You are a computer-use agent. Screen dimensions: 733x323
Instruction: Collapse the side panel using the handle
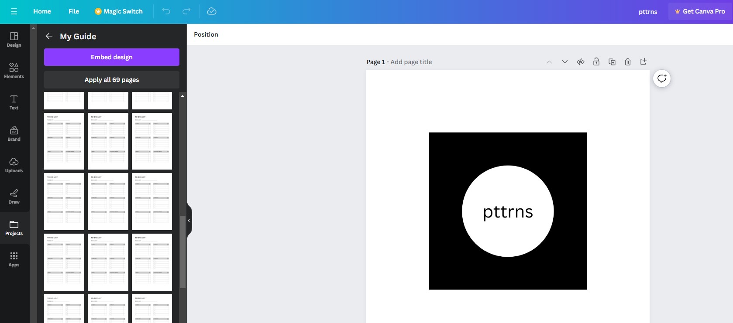coord(189,221)
